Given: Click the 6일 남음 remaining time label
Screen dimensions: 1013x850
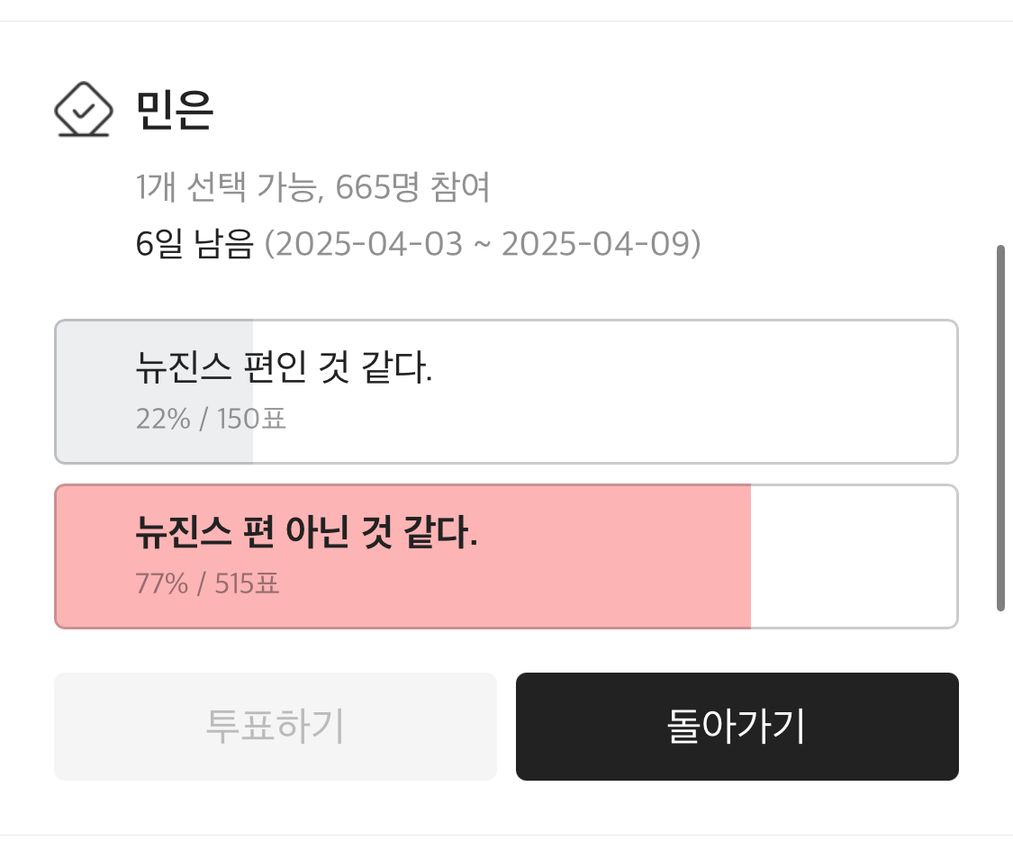Looking at the screenshot, I should coord(194,244).
